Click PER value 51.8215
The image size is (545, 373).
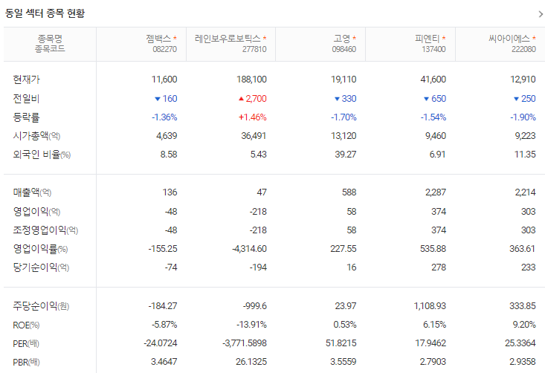click(x=341, y=343)
